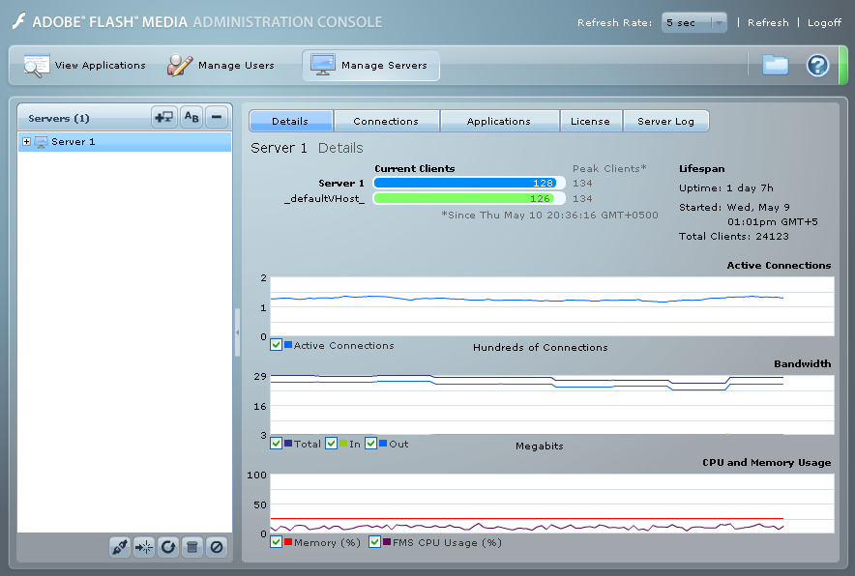Click the rename server AB icon

coord(192,118)
